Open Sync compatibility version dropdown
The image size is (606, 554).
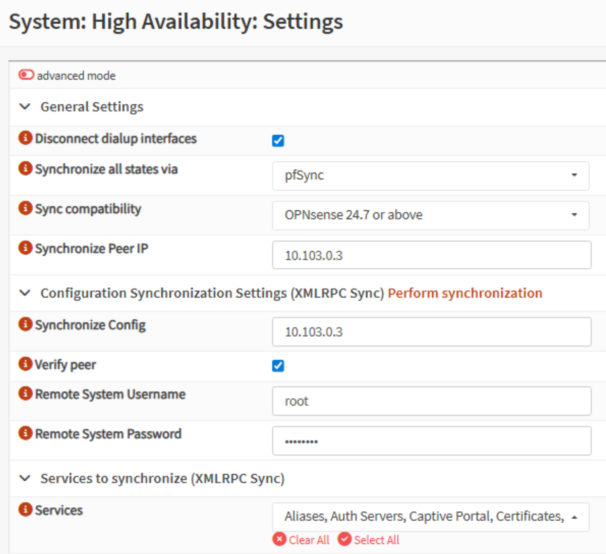(x=430, y=215)
